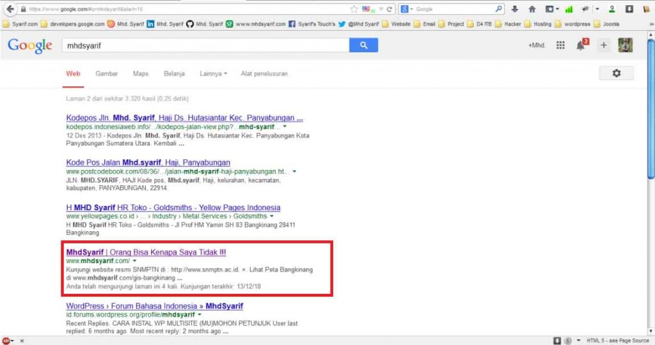Click HTML 5 - see Page Source status
The width and height of the screenshot is (655, 345).
point(617,341)
